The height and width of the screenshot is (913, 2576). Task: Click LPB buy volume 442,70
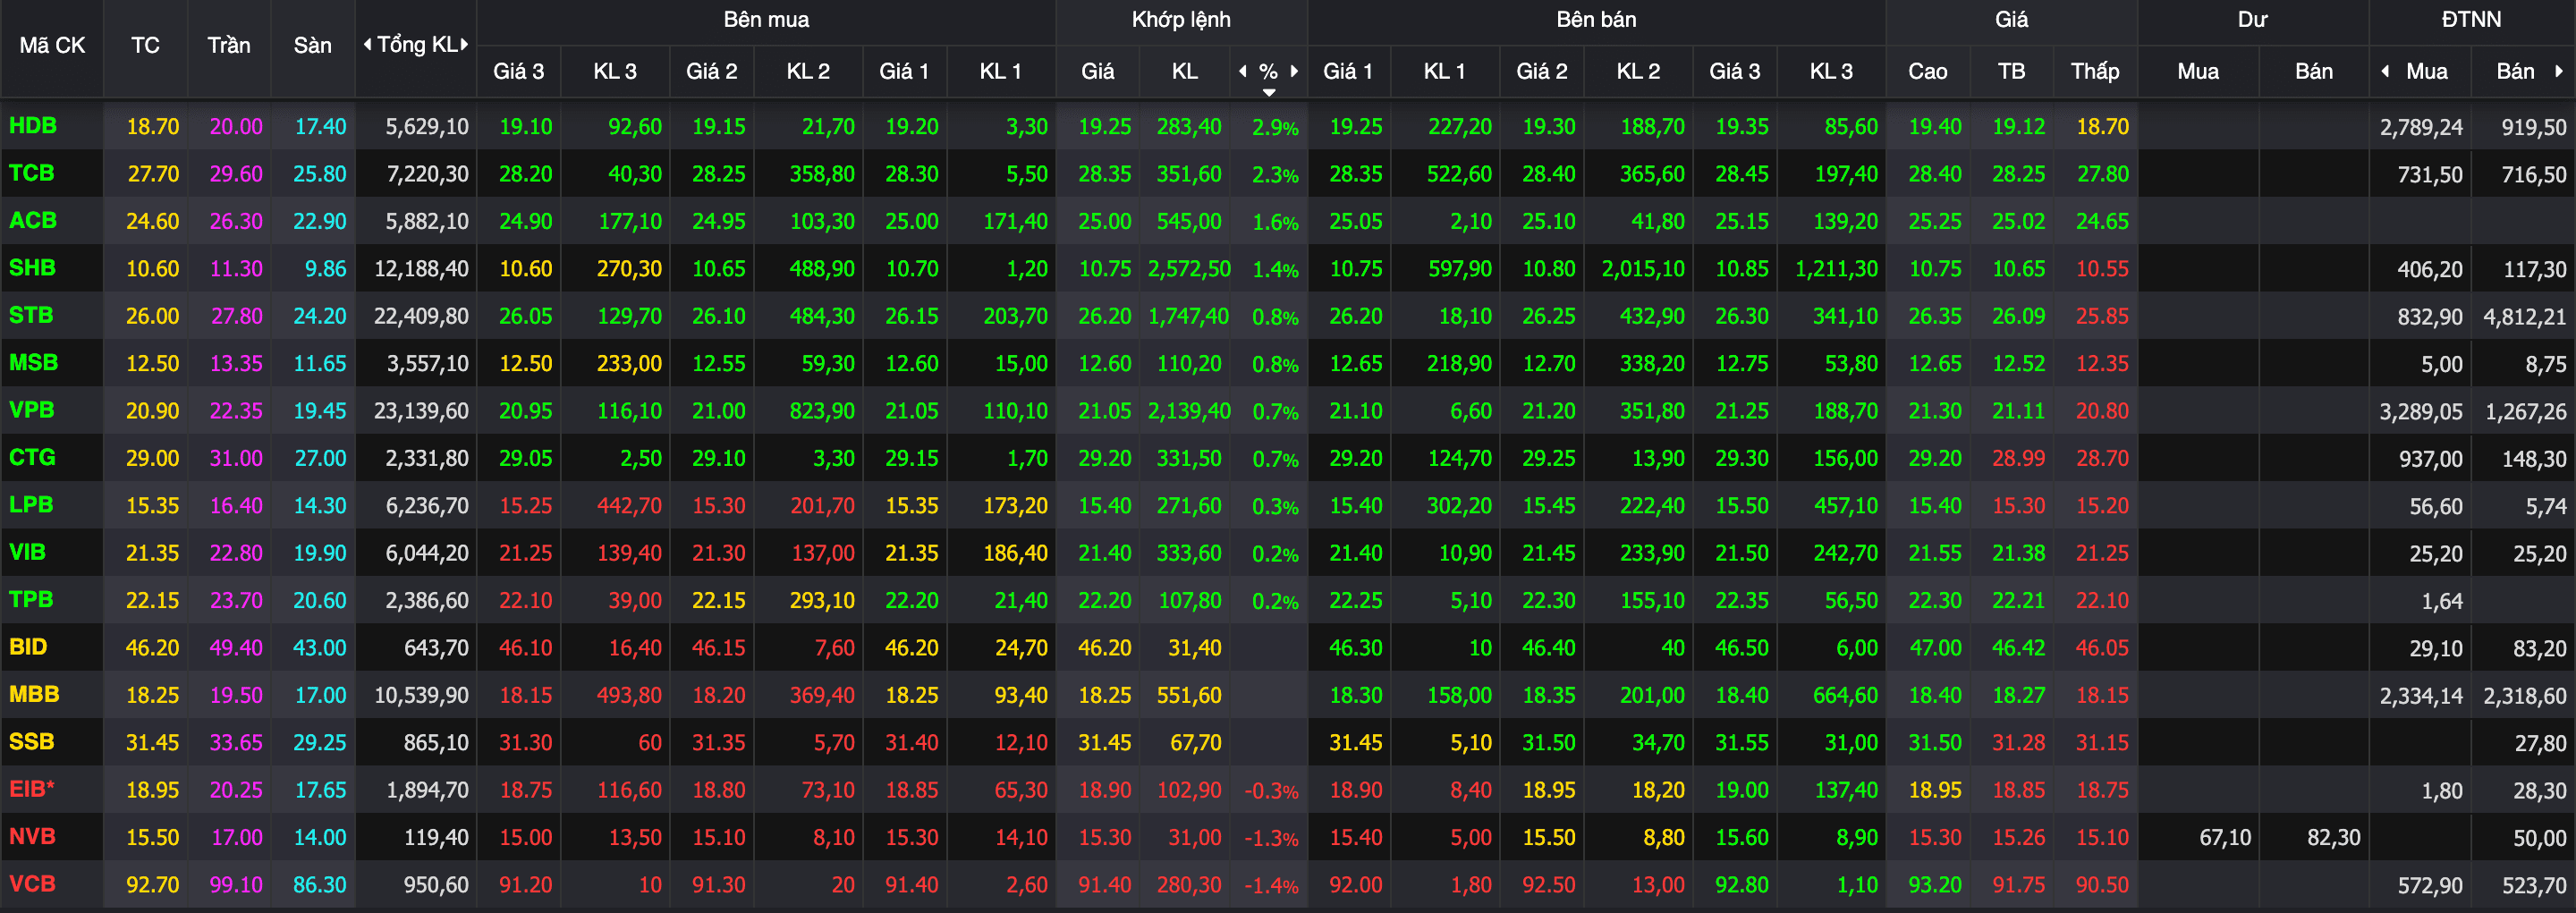click(629, 506)
